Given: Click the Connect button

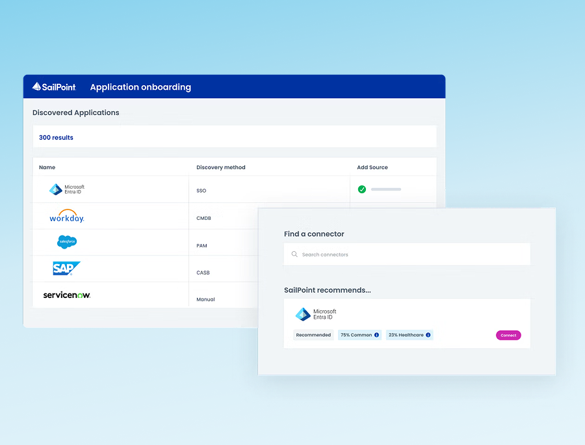Looking at the screenshot, I should pyautogui.click(x=508, y=335).
